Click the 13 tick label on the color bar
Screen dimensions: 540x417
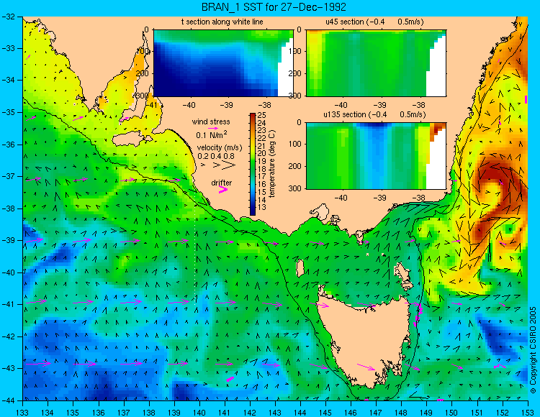[x=261, y=207]
